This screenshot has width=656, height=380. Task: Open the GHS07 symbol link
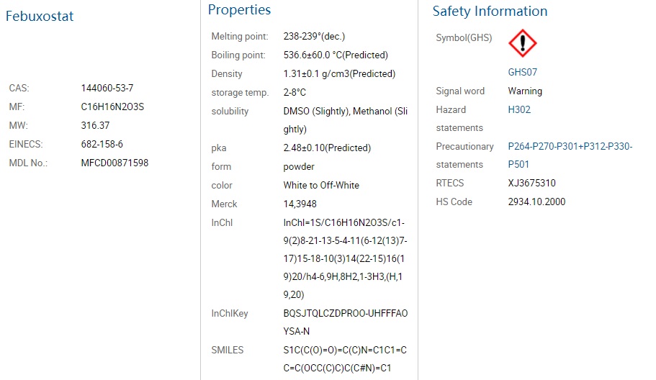(x=523, y=72)
